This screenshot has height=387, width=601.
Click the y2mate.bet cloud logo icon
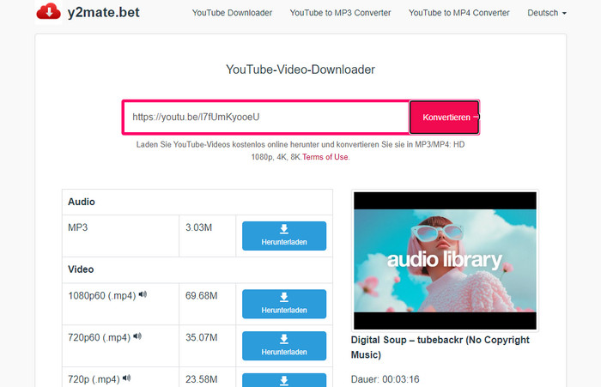pos(49,13)
